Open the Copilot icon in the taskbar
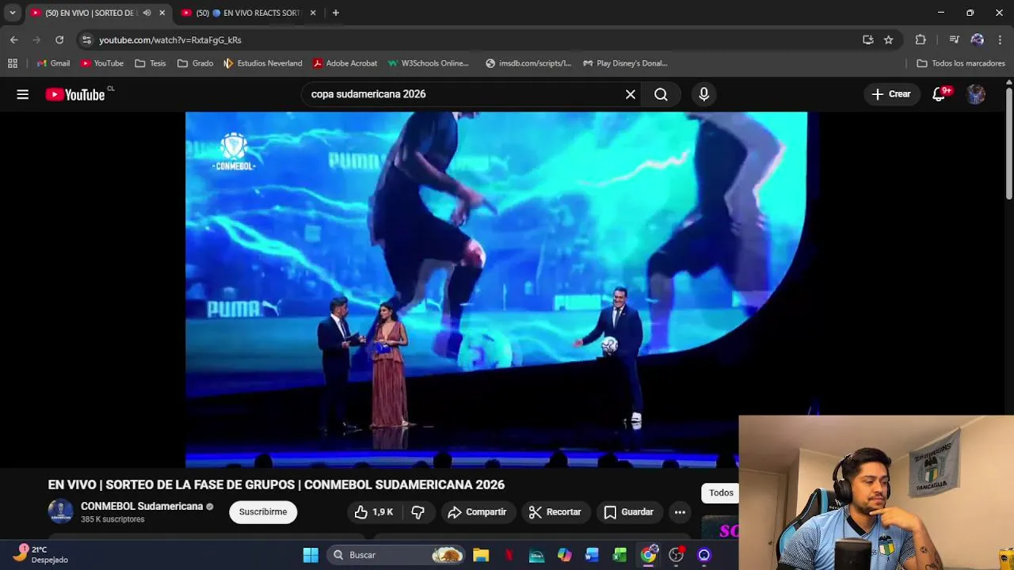Viewport: 1014px width, 570px height. coord(564,555)
